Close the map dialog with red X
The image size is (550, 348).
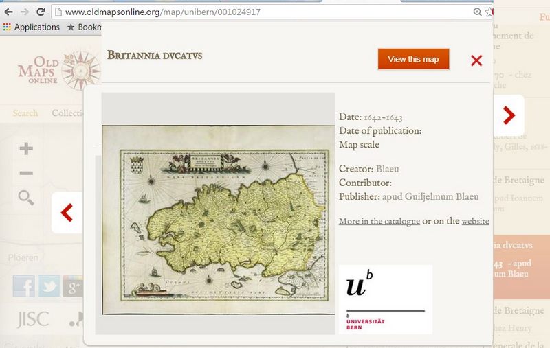click(x=476, y=60)
